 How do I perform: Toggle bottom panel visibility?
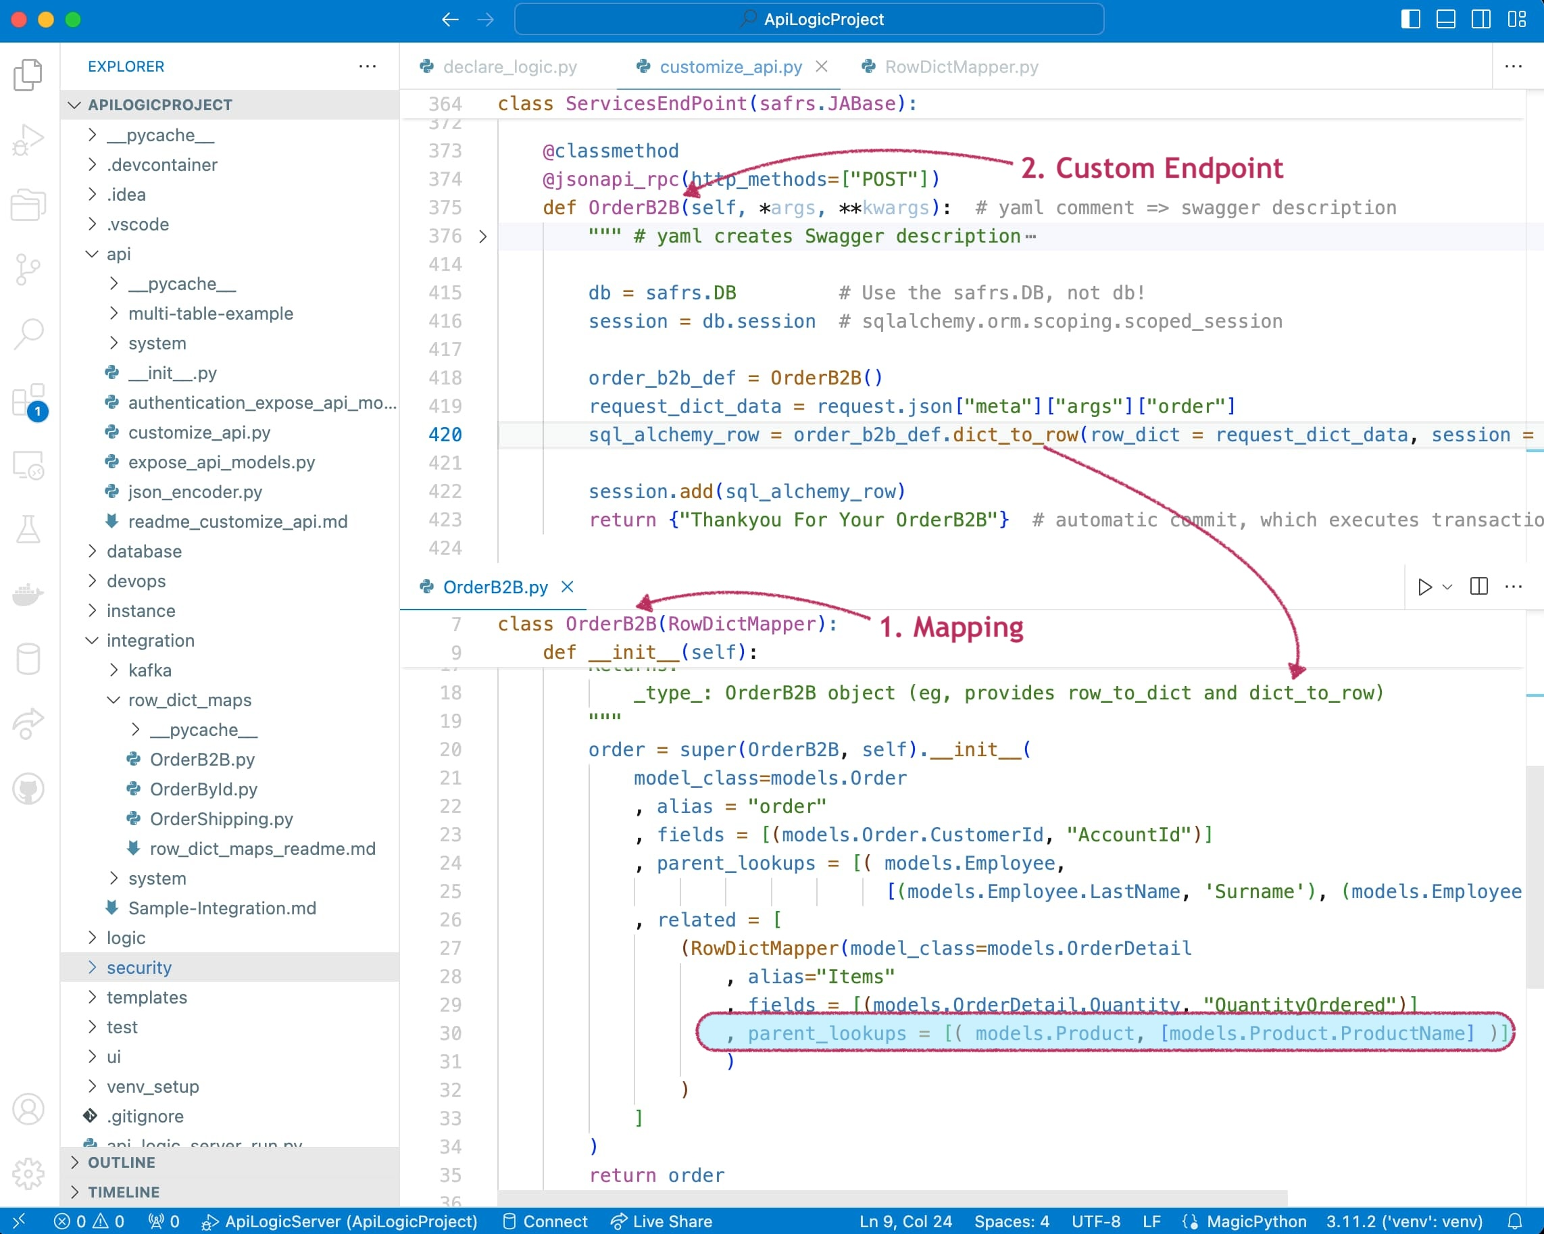(x=1446, y=20)
